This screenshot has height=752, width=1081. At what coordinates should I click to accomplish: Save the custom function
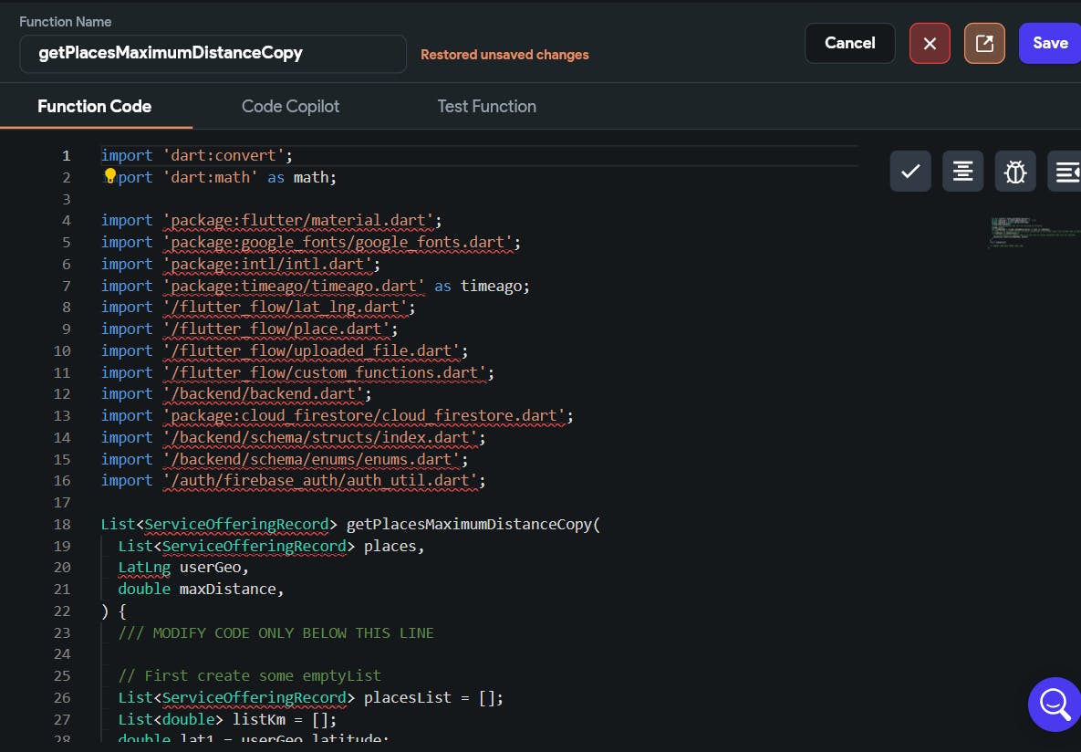click(x=1050, y=43)
